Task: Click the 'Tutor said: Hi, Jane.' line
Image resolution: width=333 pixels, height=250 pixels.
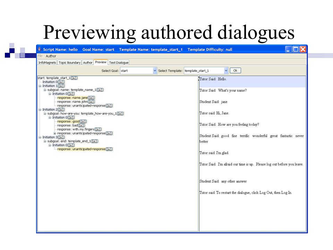Action: coord(214,113)
